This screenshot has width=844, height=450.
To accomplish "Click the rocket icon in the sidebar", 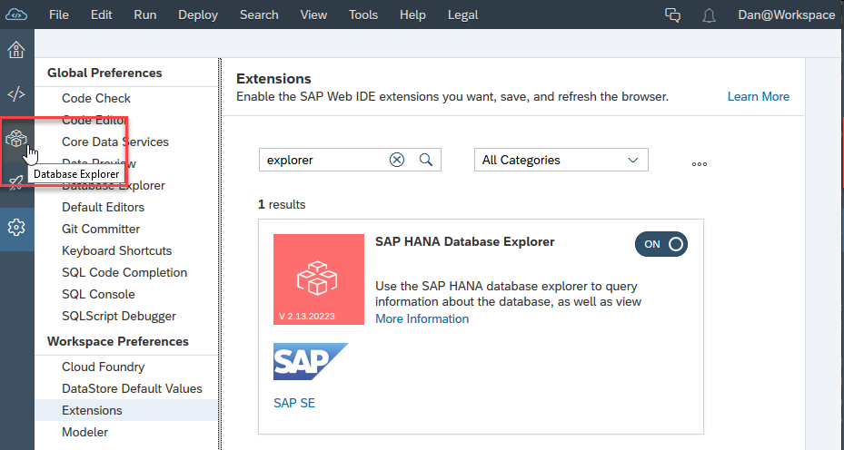I will tap(16, 183).
